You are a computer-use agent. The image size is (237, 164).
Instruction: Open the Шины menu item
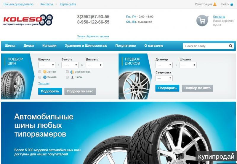pyautogui.click(x=10, y=46)
